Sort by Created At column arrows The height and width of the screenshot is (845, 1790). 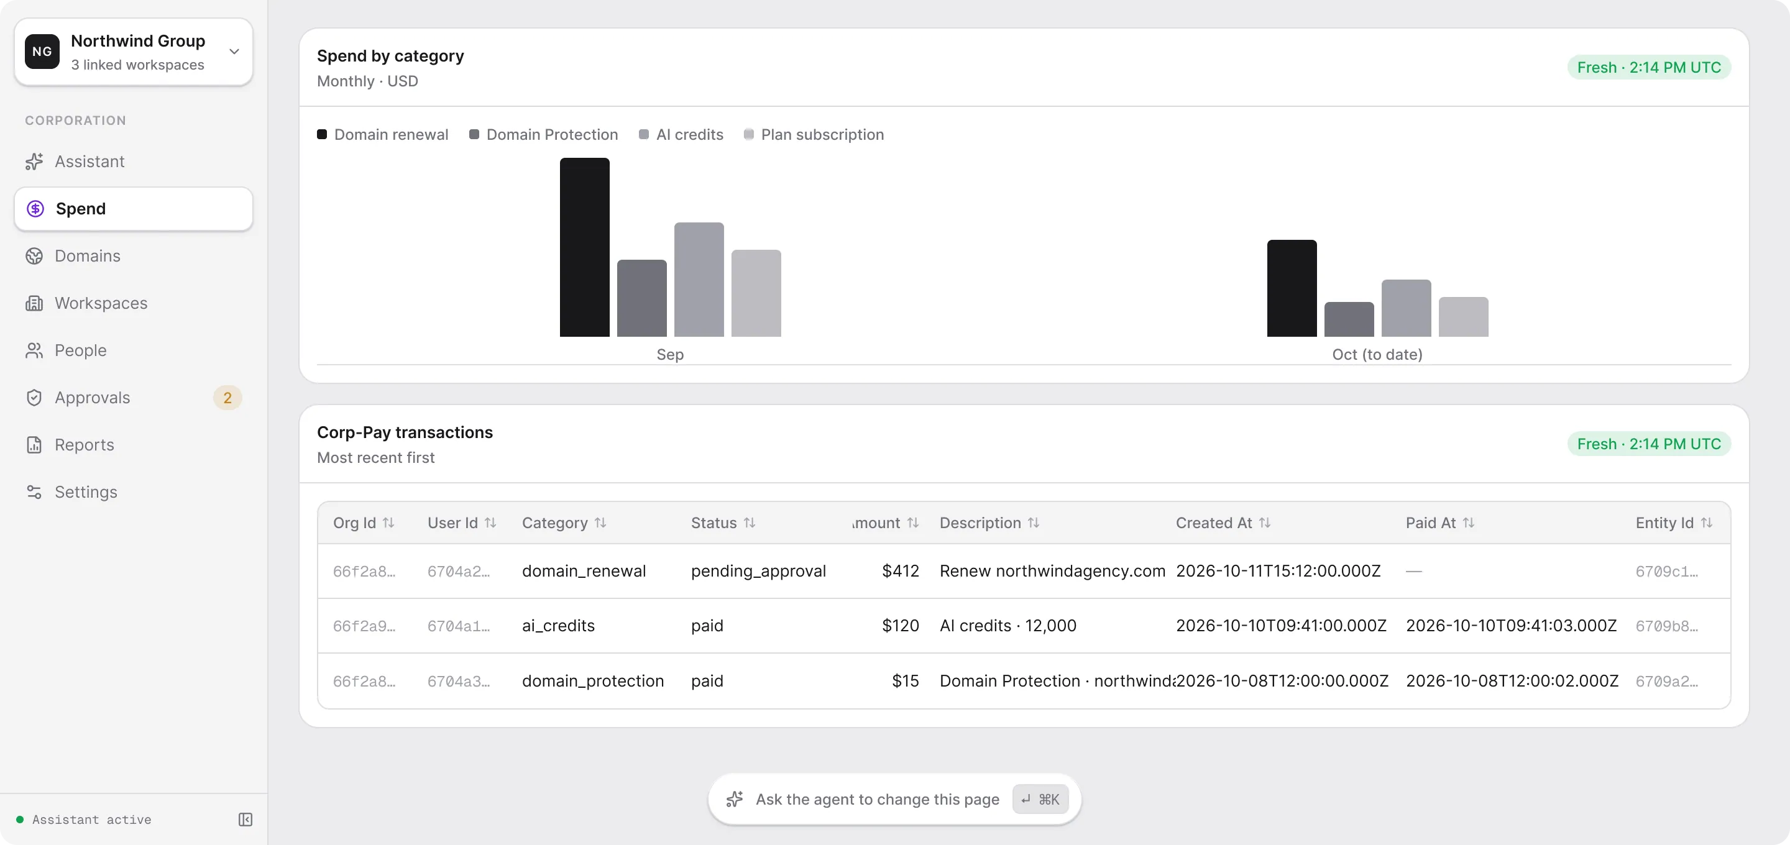(x=1265, y=523)
